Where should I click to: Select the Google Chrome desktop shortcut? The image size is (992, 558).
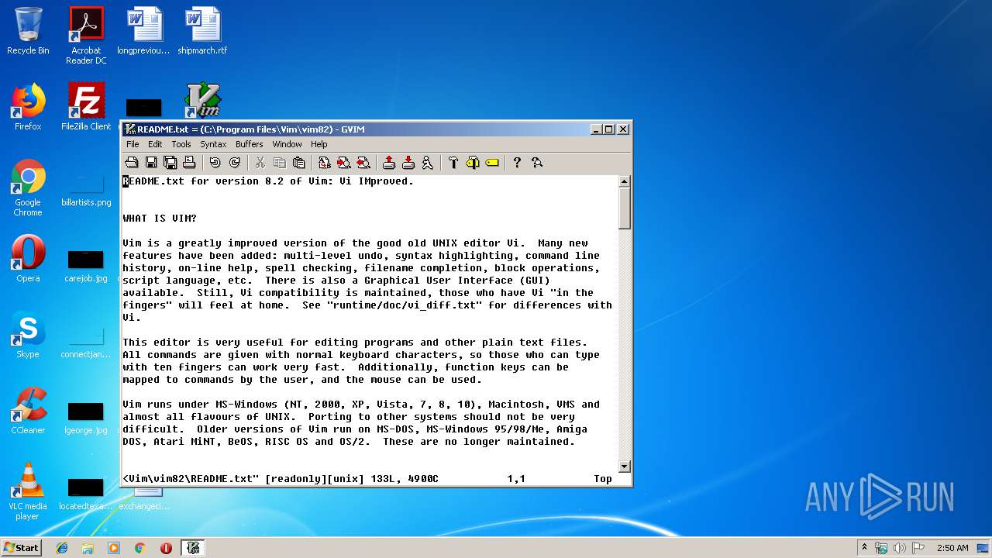pyautogui.click(x=28, y=188)
